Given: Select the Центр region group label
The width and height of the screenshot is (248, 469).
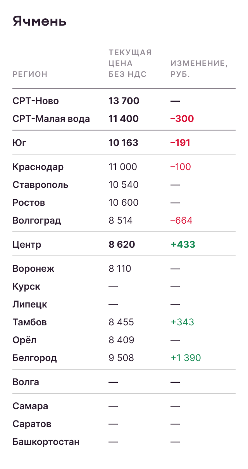Looking at the screenshot, I should [27, 245].
